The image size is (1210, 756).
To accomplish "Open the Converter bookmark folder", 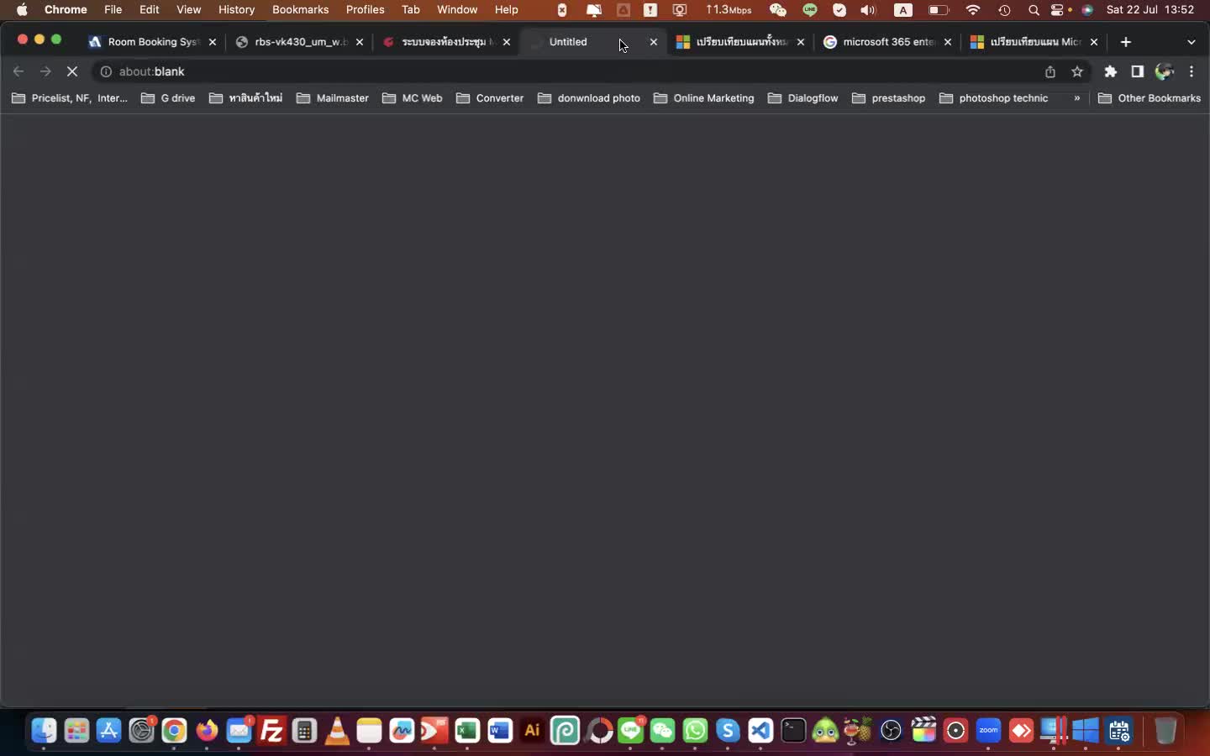I will point(490,98).
